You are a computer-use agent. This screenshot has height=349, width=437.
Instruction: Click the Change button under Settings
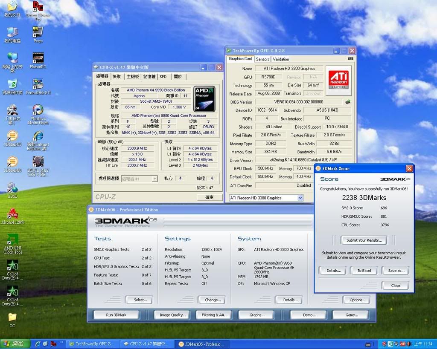213,300
